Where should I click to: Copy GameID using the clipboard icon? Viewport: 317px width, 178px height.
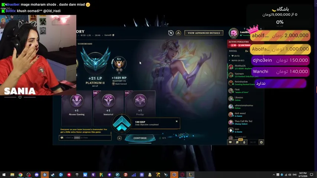(113, 35)
